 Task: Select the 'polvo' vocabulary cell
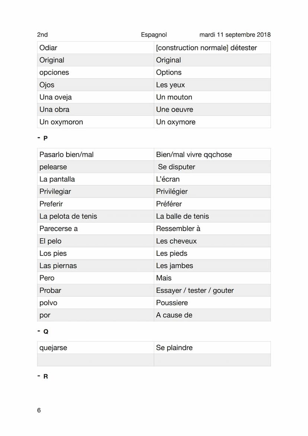[x=96, y=303]
